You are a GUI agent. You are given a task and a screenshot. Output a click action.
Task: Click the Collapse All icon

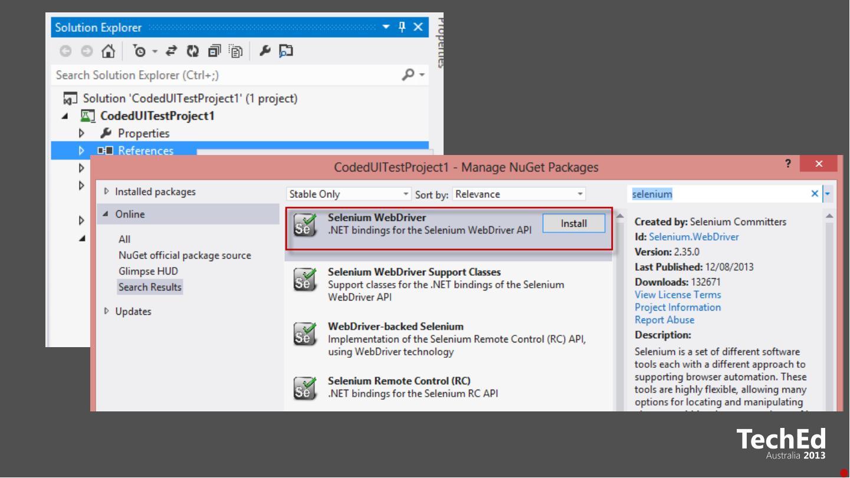point(214,51)
